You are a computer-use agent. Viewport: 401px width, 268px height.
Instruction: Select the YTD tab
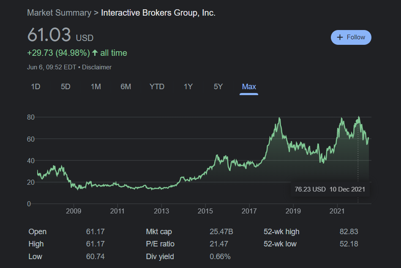(x=157, y=87)
